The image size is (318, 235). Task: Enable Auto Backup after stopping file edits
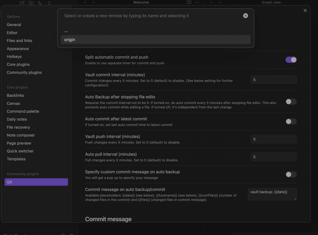[291, 102]
